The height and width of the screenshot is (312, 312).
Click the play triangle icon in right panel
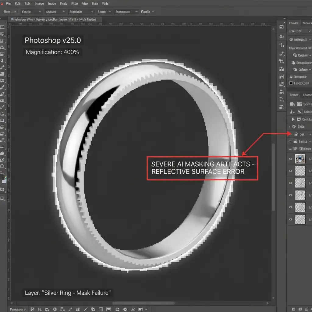(293, 119)
